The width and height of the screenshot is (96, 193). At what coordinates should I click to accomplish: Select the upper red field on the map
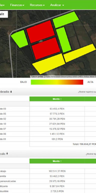click(40, 31)
